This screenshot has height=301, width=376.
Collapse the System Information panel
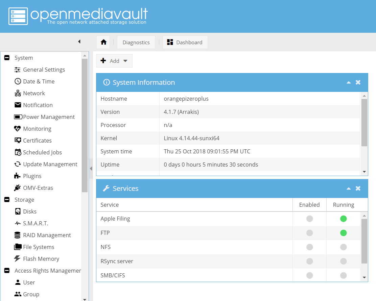click(x=349, y=82)
